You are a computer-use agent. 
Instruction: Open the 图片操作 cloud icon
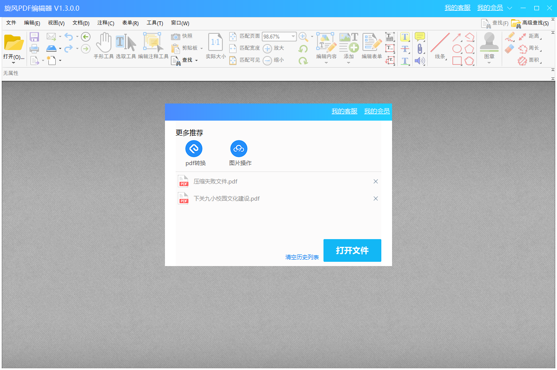[239, 149]
